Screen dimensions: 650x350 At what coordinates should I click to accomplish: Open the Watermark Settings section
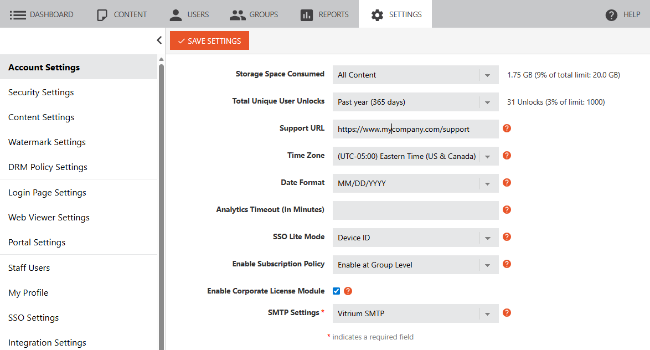(x=47, y=142)
